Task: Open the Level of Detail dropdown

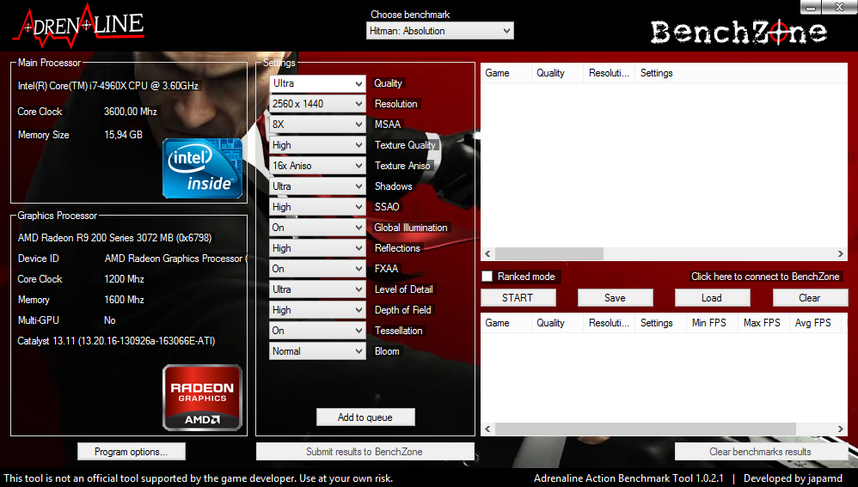Action: pyautogui.click(x=317, y=289)
